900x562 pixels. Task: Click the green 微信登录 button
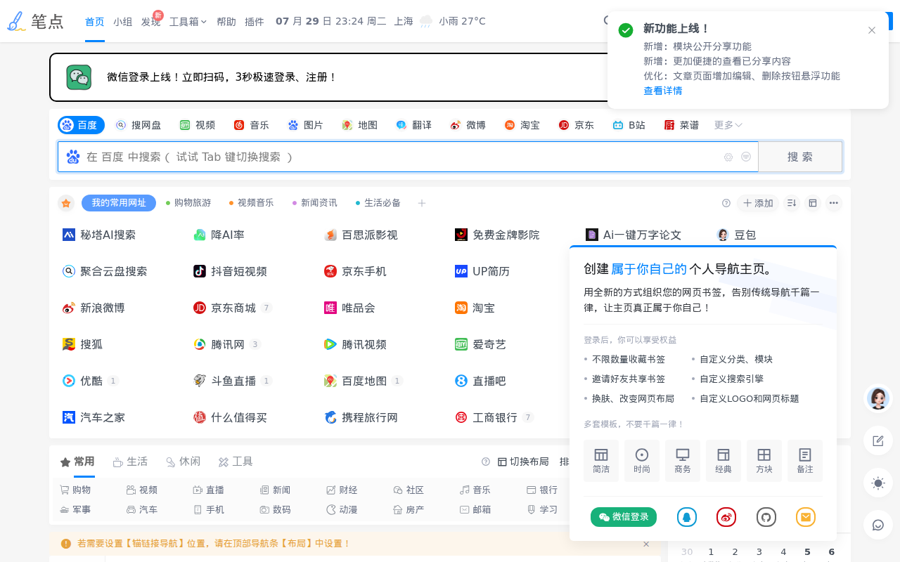point(624,517)
